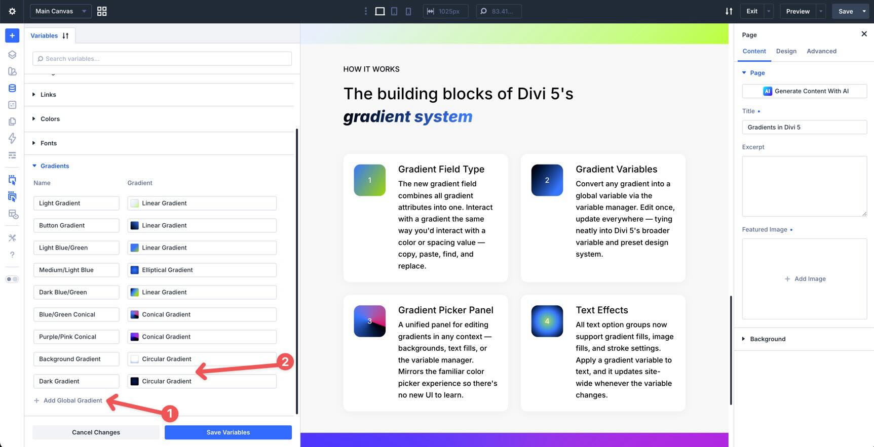
Task: Switch to desktop view icon
Action: (380, 11)
